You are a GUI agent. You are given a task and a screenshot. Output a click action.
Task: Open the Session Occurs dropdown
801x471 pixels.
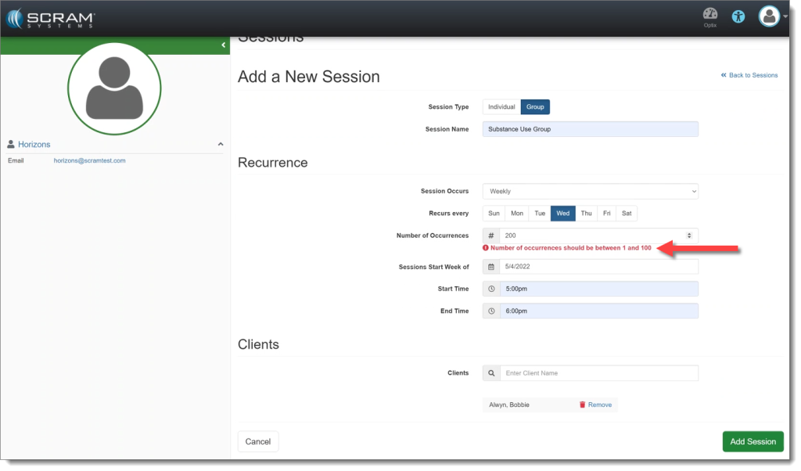point(590,191)
